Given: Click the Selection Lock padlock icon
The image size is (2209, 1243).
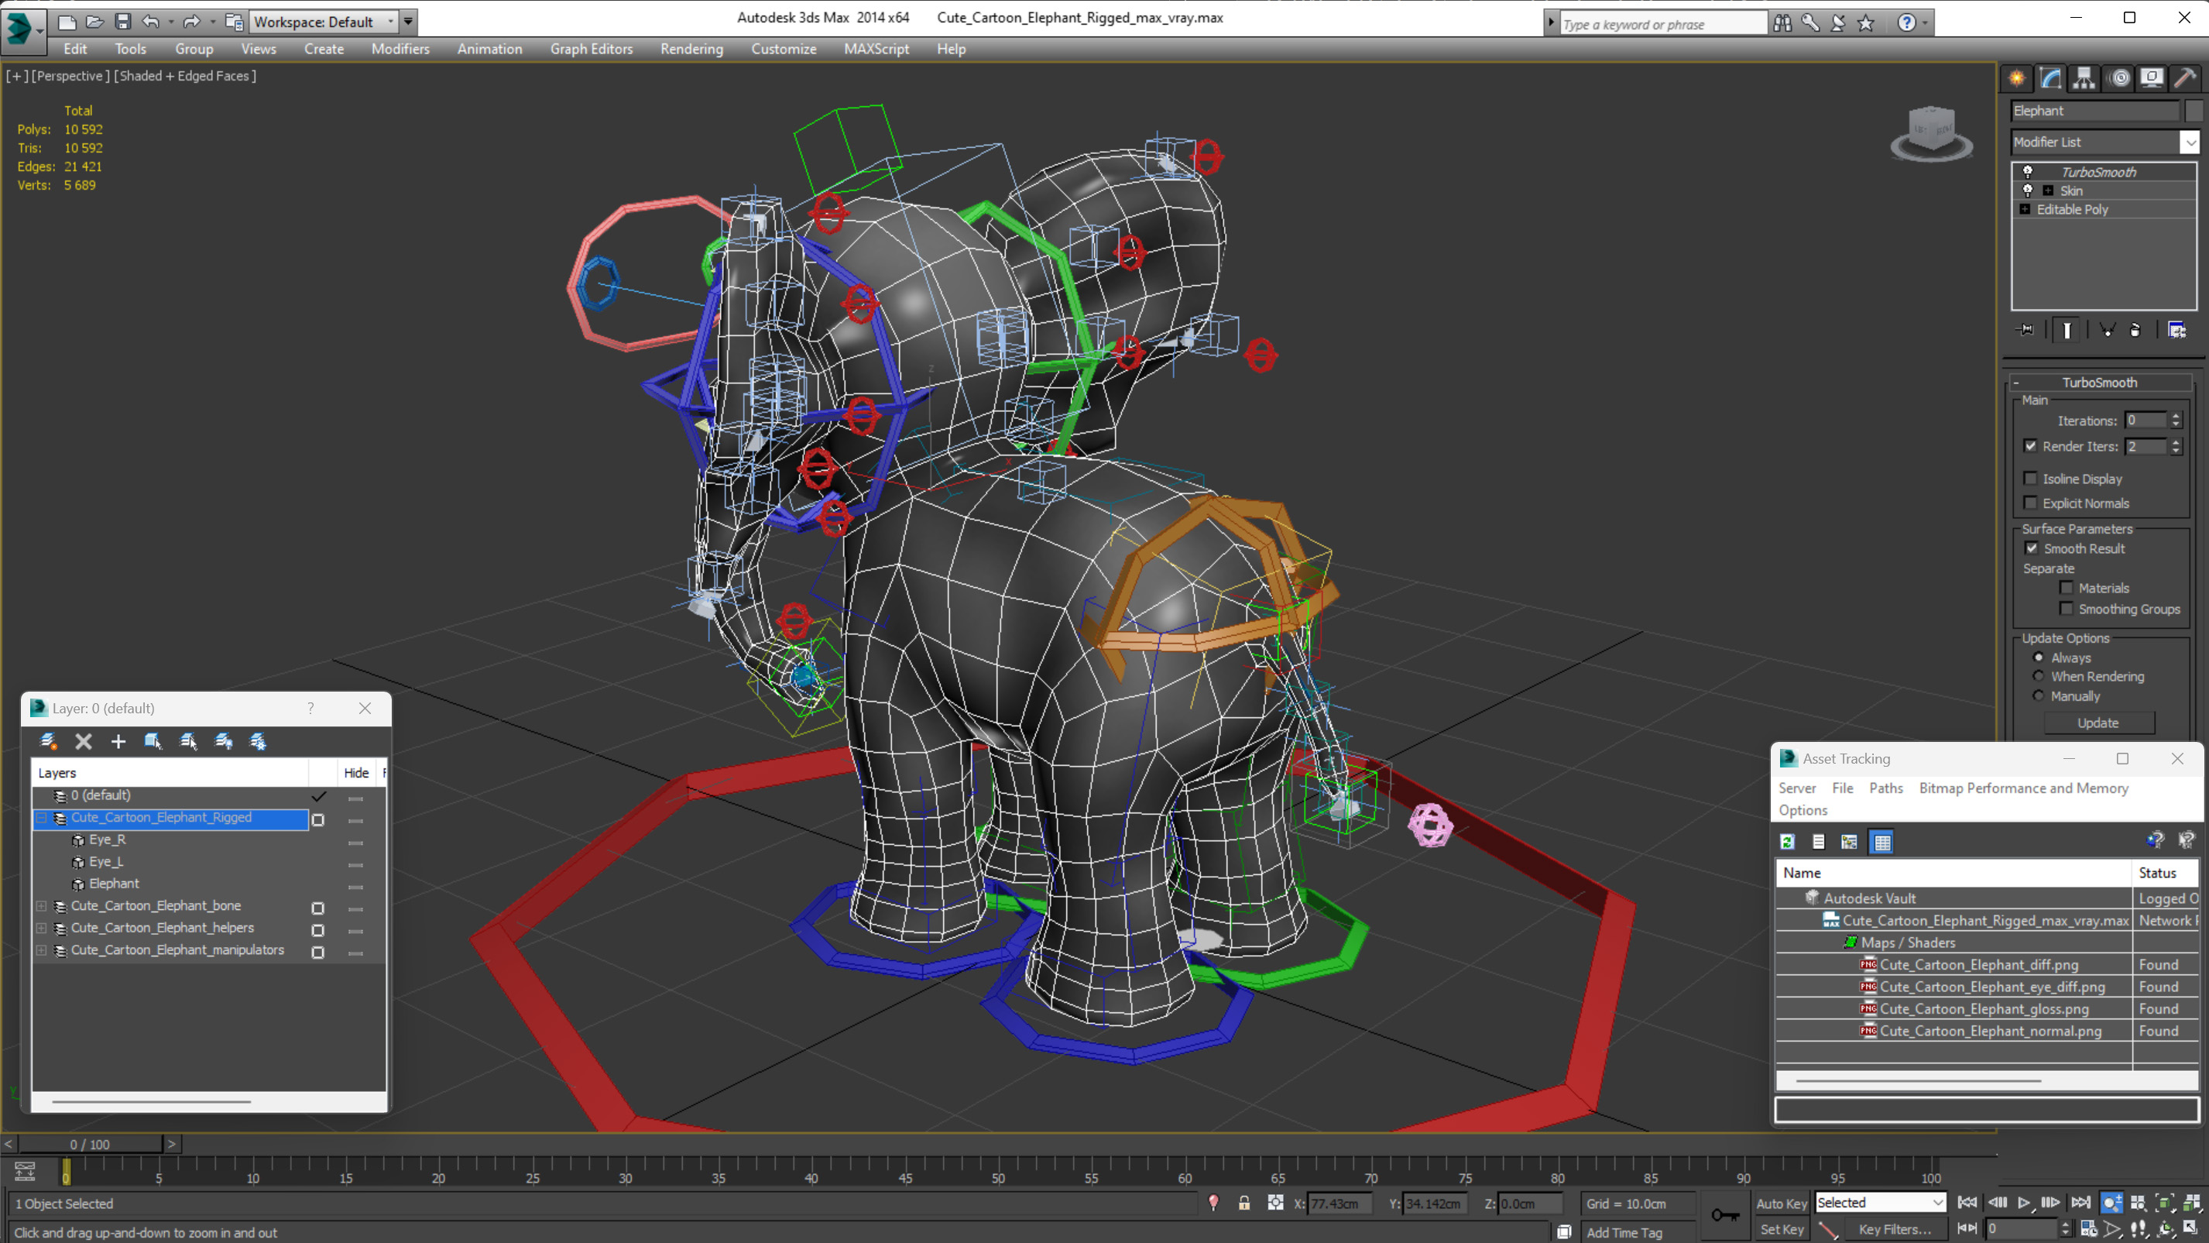Looking at the screenshot, I should click(1243, 1203).
